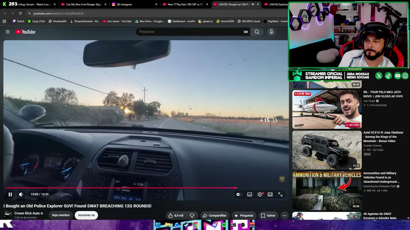Open Spotify from taskbar
Screen dimensions: 410x230
tap(224, 225)
